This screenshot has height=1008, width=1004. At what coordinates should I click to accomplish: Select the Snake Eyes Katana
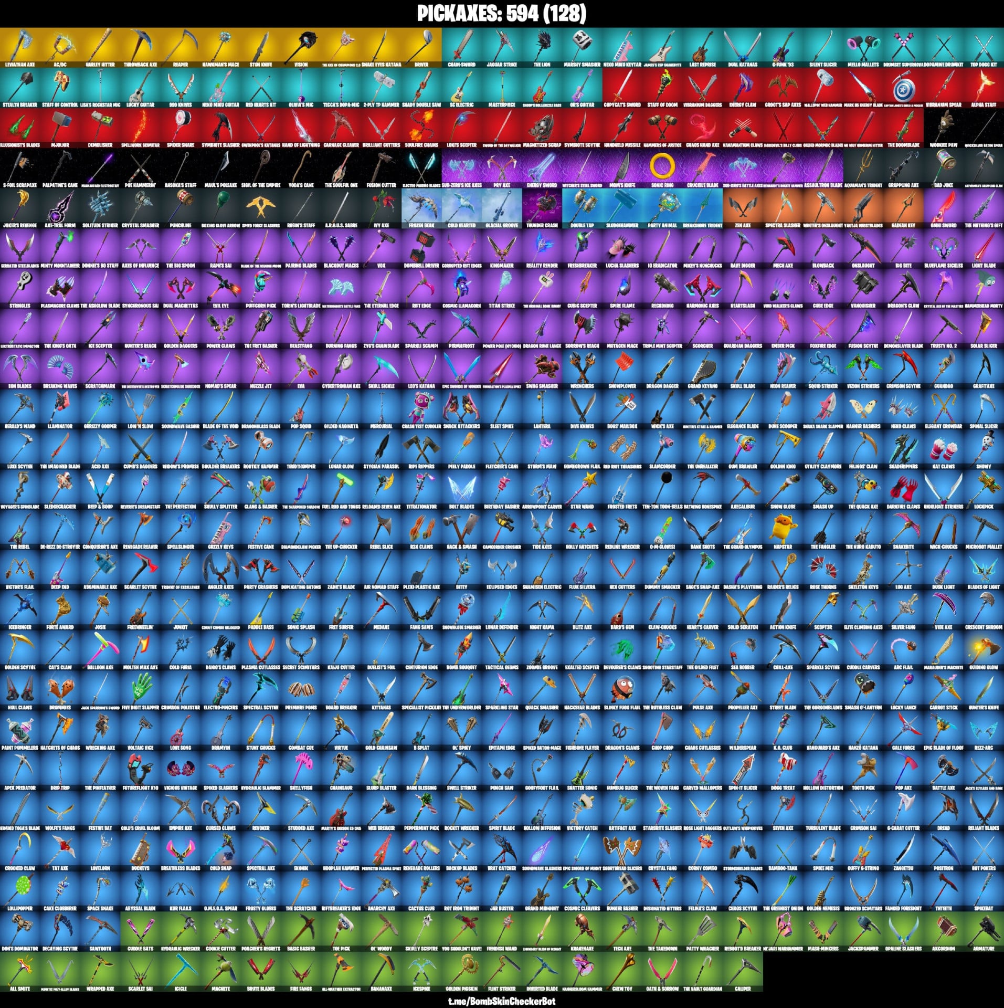click(x=382, y=48)
